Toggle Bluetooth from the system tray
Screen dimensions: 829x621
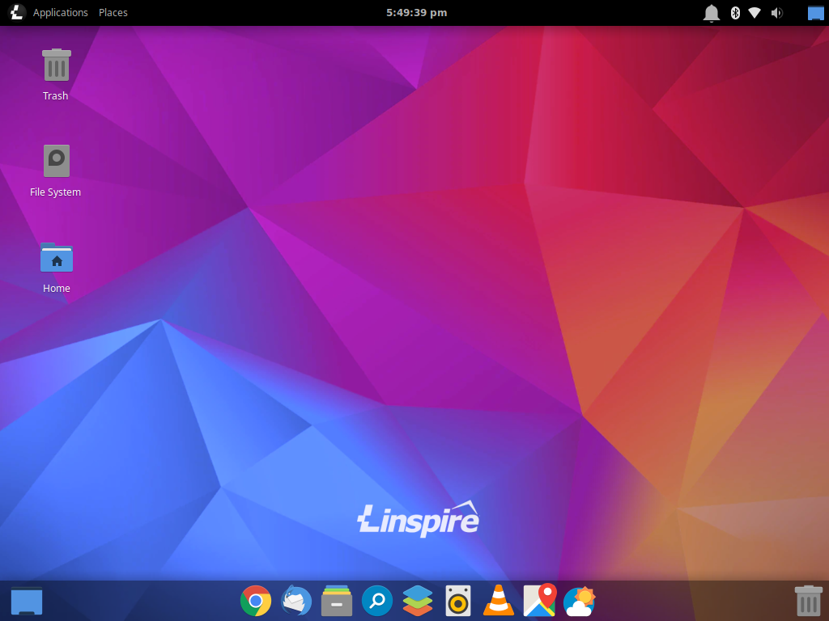[735, 12]
